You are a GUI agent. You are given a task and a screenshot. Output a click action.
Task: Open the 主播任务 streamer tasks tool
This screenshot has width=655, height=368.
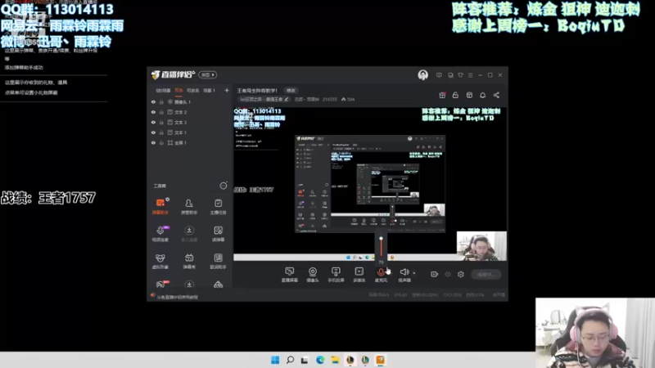[218, 206]
